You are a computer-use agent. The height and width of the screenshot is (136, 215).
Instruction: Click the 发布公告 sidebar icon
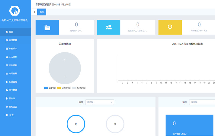[7, 107]
